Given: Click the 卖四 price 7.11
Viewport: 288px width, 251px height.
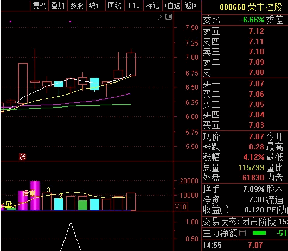Looking at the screenshot, I should click(x=257, y=41).
